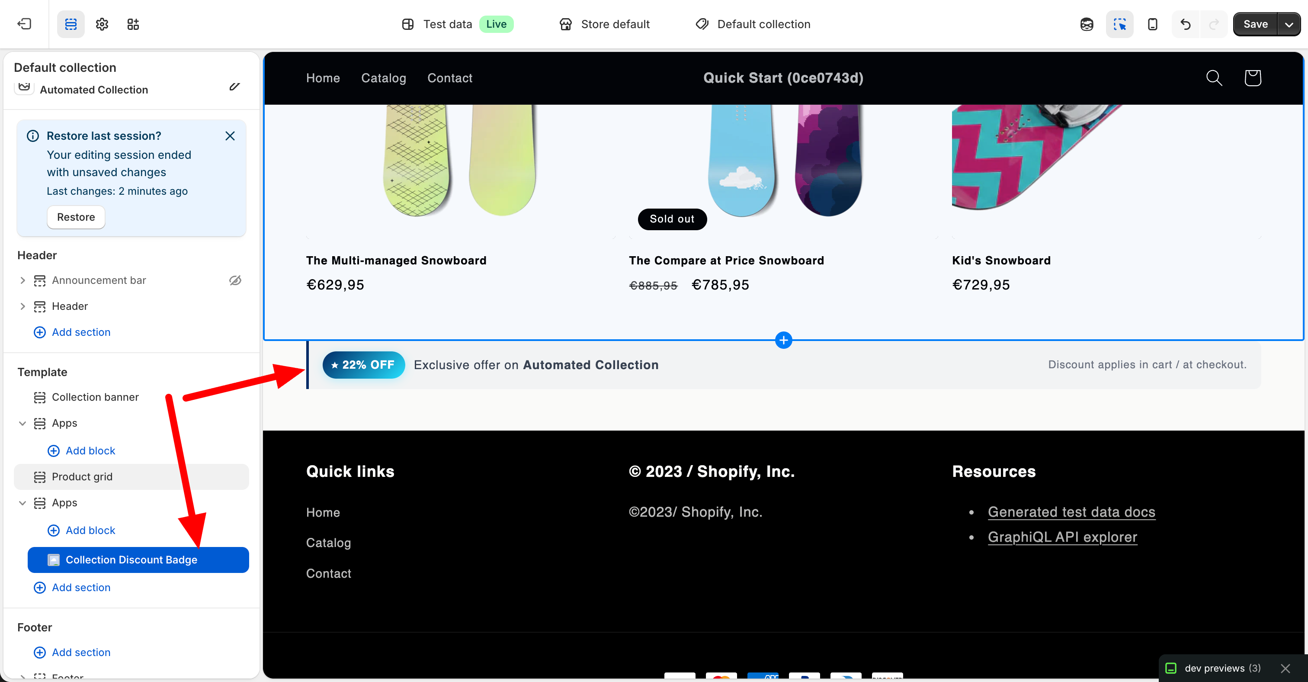This screenshot has width=1308, height=682.
Task: Open the sidekick assistant icon in toolbar
Action: point(1087,24)
